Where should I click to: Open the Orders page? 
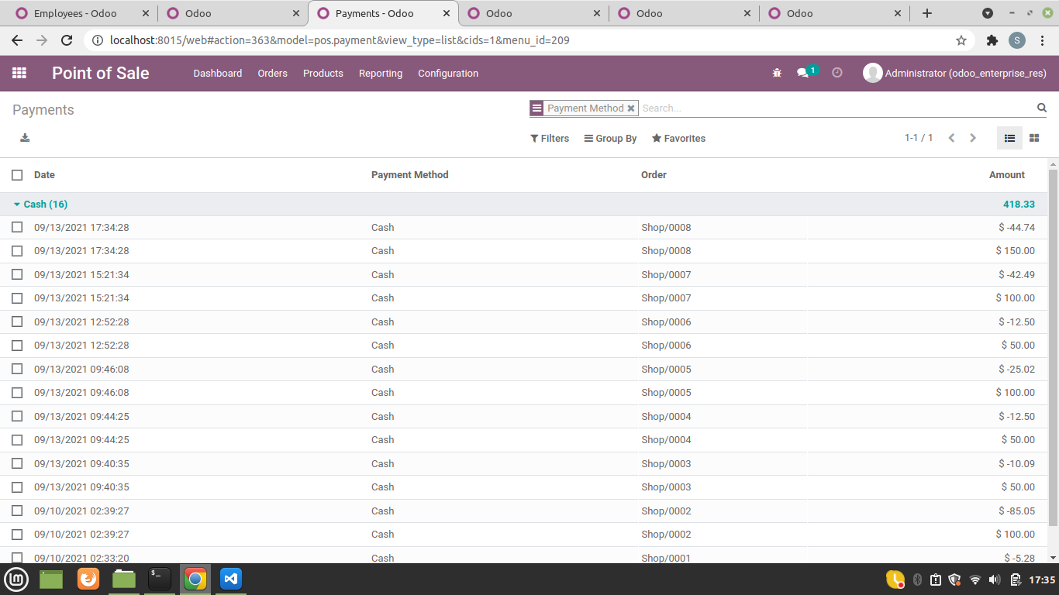point(272,73)
